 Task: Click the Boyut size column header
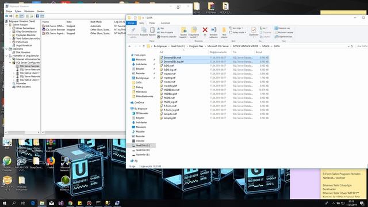(259, 52)
